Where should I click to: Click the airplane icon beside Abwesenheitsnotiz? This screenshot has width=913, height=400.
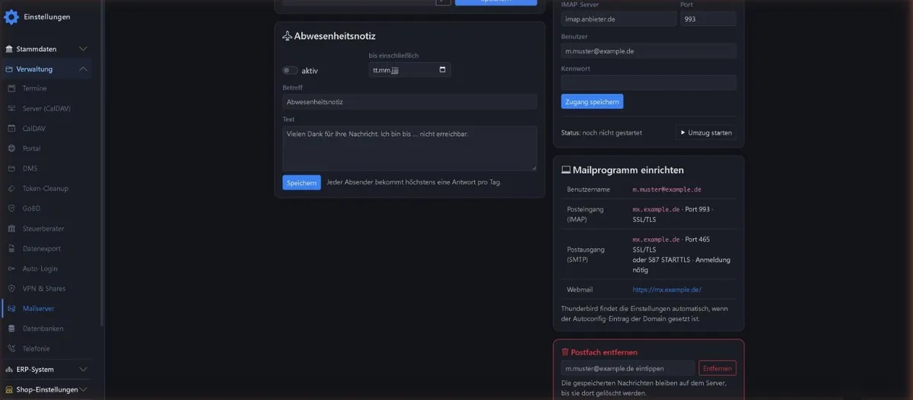[287, 36]
